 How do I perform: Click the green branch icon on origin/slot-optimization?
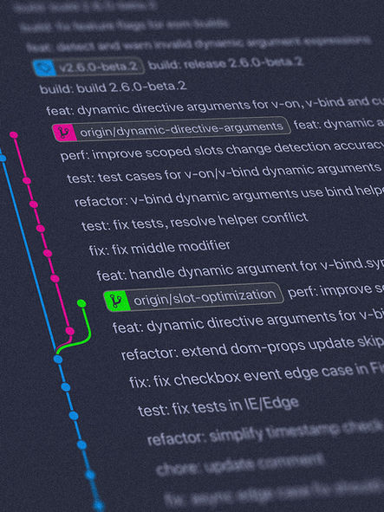point(117,301)
